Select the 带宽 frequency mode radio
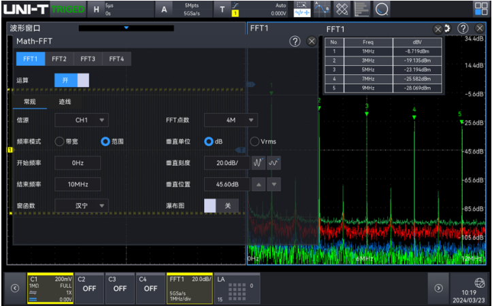The image size is (492, 306). (x=59, y=141)
